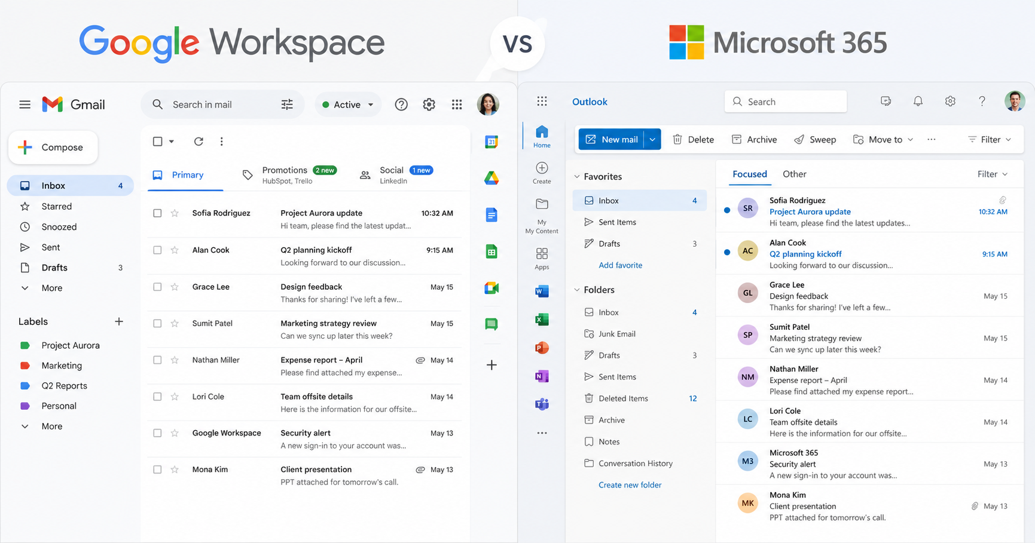The height and width of the screenshot is (543, 1035).
Task: Click Outlook New mail button
Action: [612, 139]
